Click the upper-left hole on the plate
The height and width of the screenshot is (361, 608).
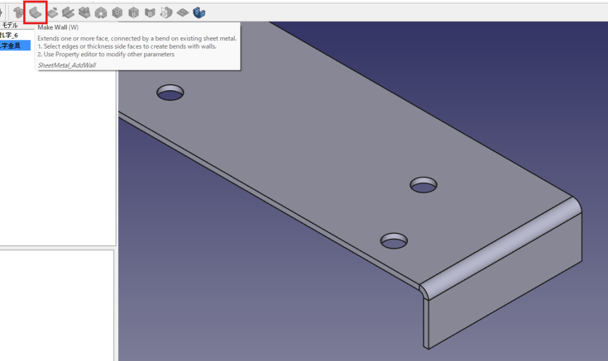click(x=170, y=92)
